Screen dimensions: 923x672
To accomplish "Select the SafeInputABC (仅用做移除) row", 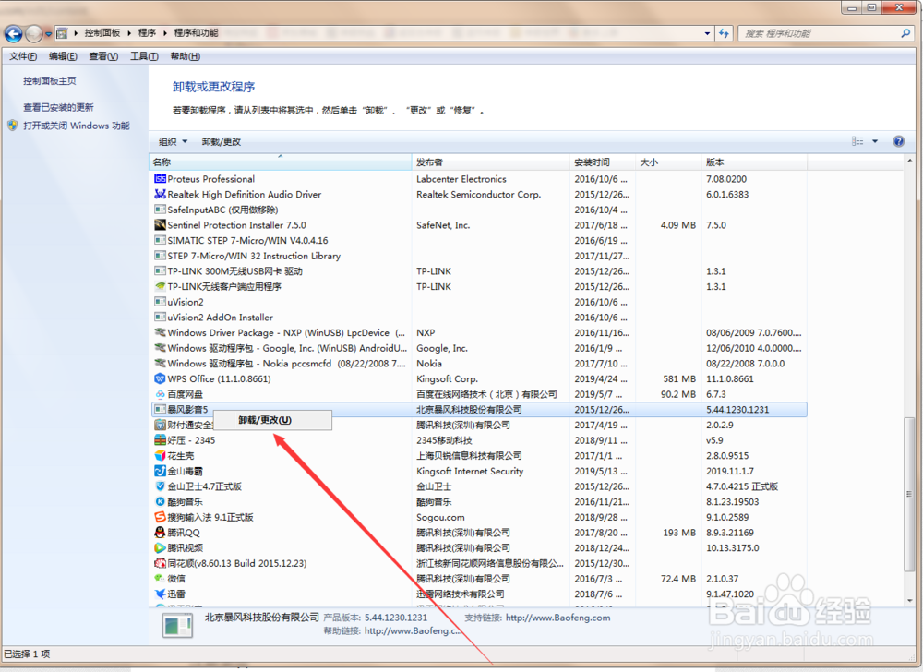I will click(478, 210).
